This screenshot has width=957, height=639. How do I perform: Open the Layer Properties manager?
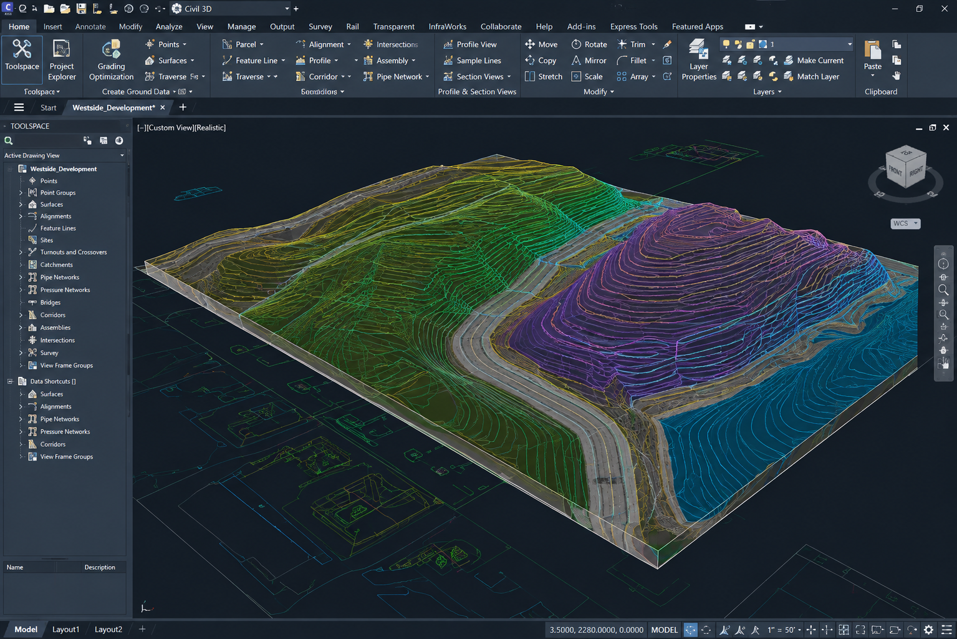tap(699, 59)
